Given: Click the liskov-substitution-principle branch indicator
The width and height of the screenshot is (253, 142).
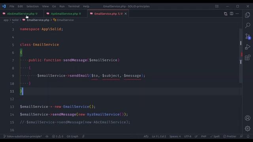Looking at the screenshot, I should [23, 136].
